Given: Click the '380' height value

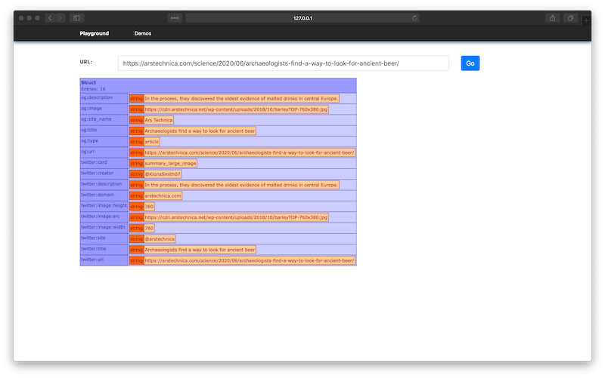Looking at the screenshot, I should click(149, 206).
